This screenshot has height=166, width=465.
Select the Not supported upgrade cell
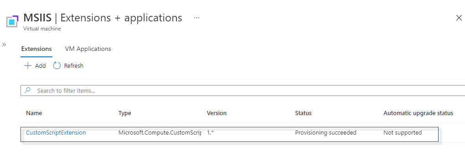403,132
